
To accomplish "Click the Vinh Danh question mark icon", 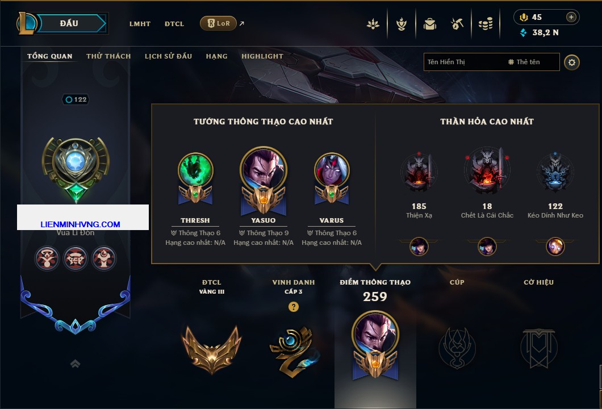I will tap(293, 306).
